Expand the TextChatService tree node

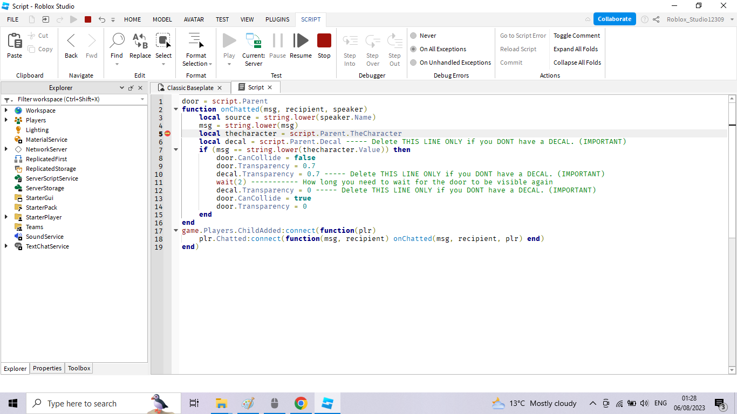pos(6,246)
